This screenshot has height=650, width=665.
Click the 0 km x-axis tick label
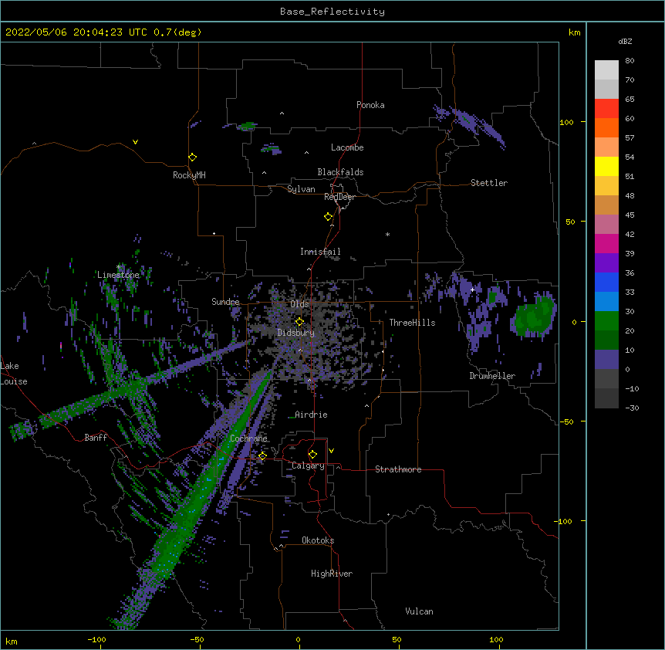[298, 639]
